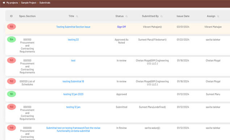230x140 pixels.
Task: Click green ID badge 151
Action: (x=12, y=94)
